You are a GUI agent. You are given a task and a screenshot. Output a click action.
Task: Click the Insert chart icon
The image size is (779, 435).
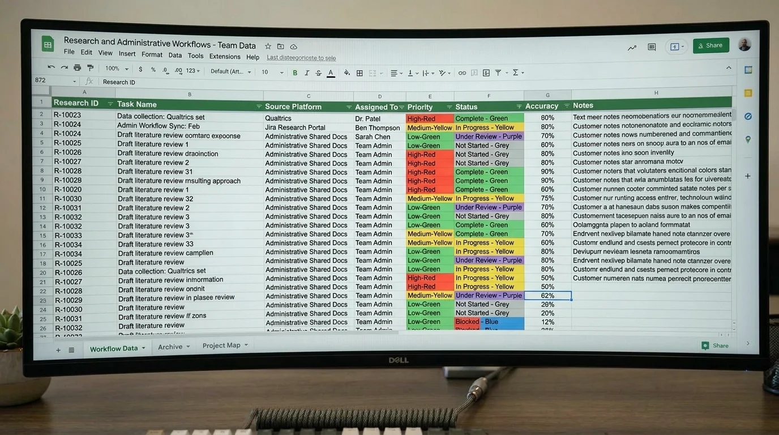(x=486, y=72)
